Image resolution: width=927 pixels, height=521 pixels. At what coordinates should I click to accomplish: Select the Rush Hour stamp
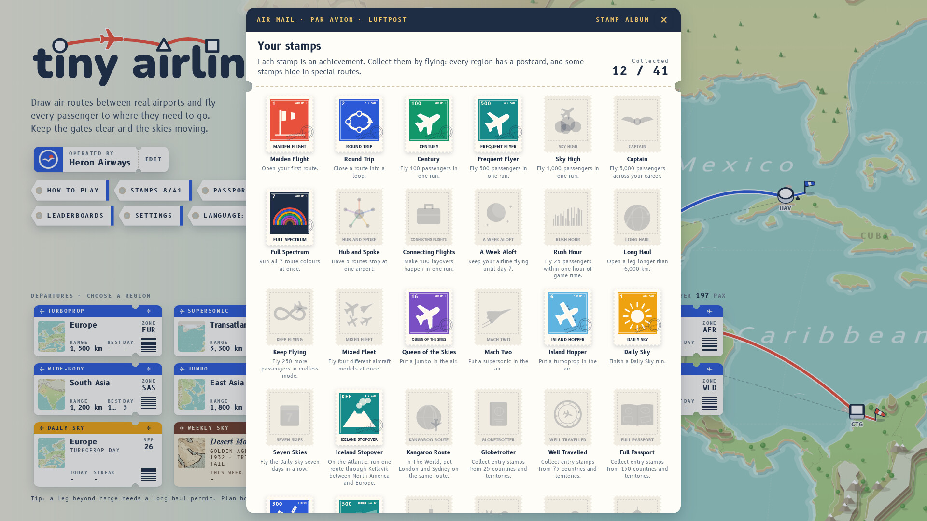(568, 217)
